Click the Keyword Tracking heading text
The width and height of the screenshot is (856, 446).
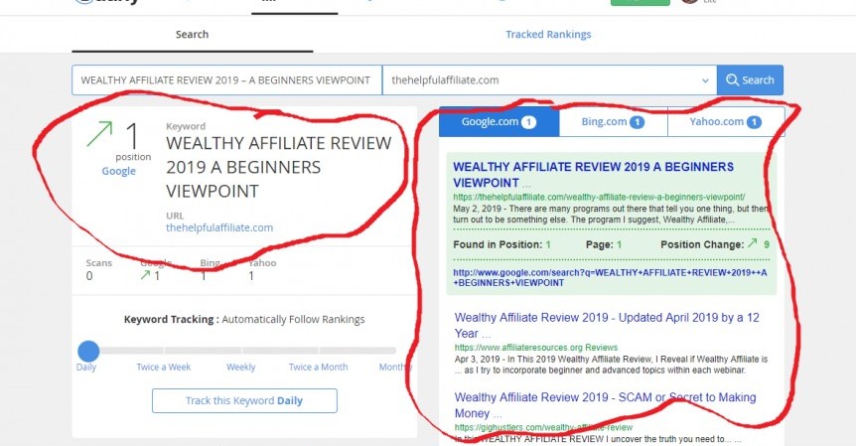tap(172, 319)
